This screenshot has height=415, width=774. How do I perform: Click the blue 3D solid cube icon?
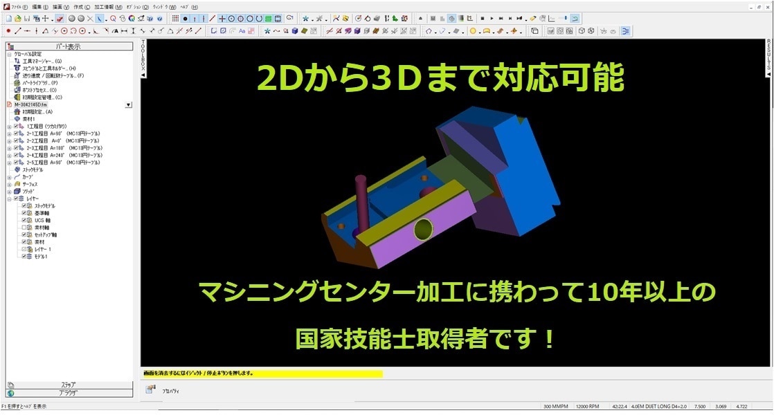(294, 30)
